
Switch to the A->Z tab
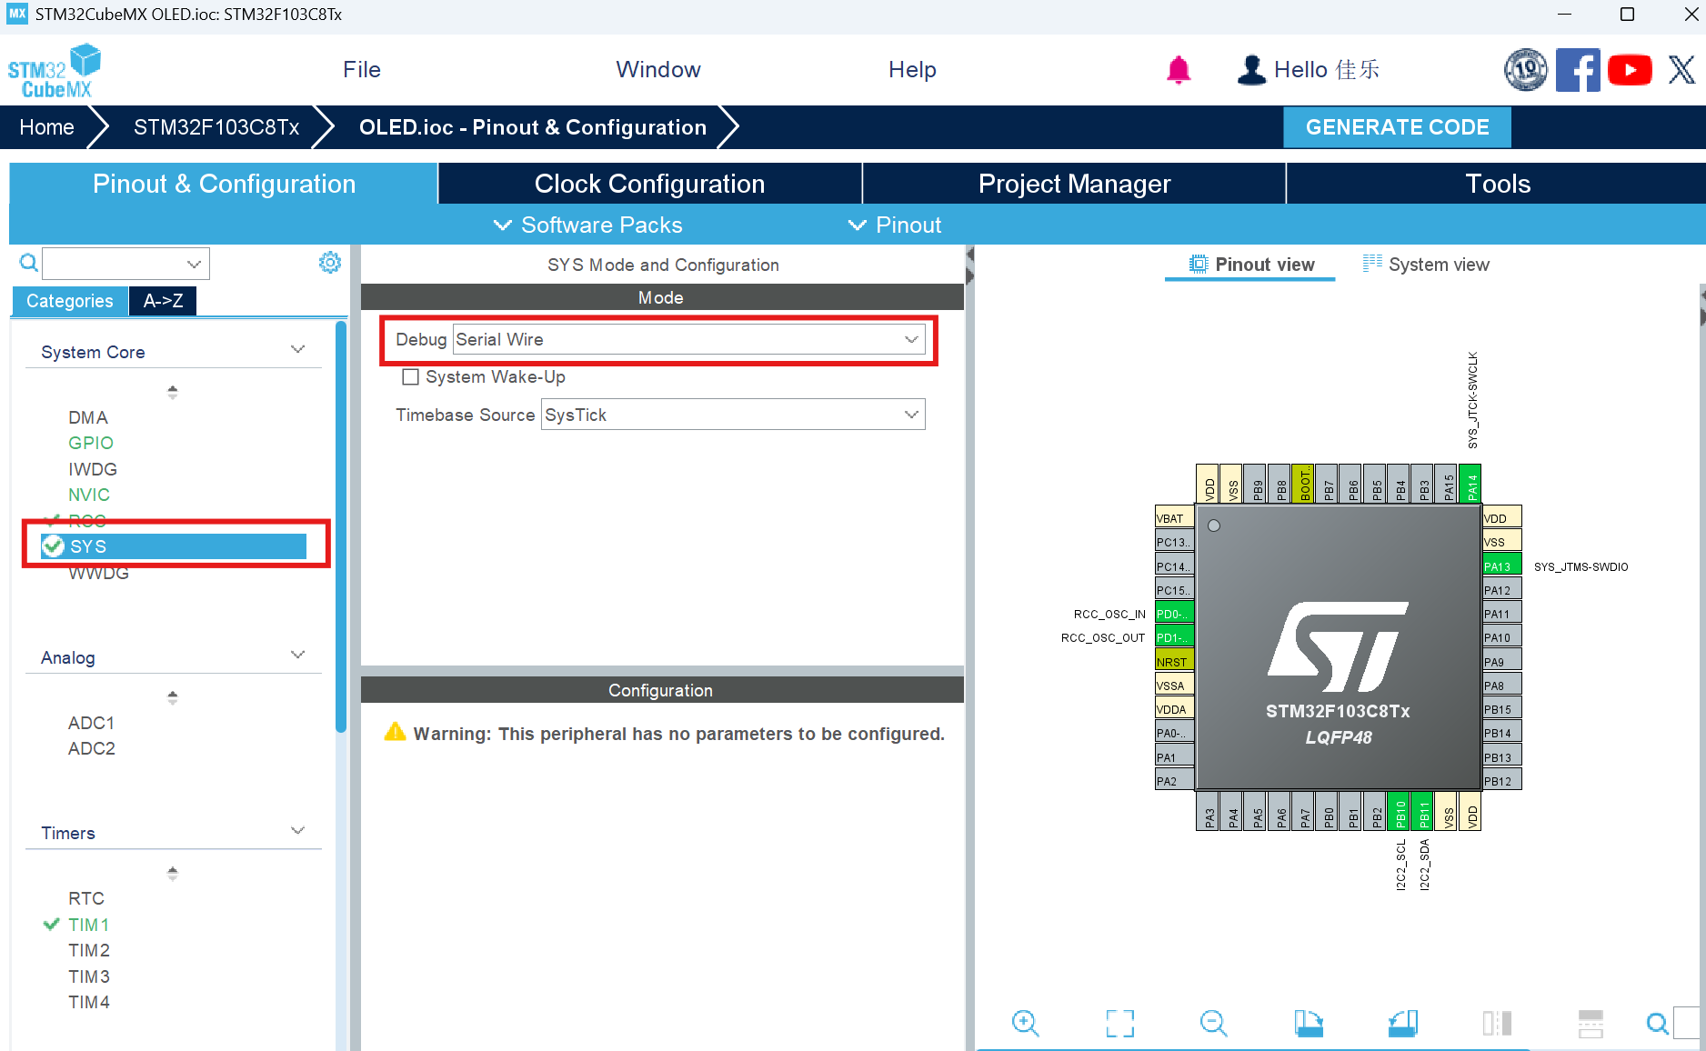[163, 301]
